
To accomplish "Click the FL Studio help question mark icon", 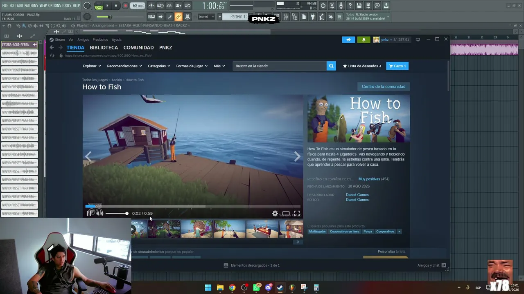I will 350,6.
